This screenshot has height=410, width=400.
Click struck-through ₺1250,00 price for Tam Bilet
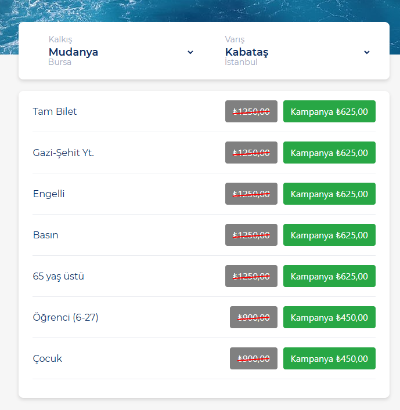click(x=251, y=111)
